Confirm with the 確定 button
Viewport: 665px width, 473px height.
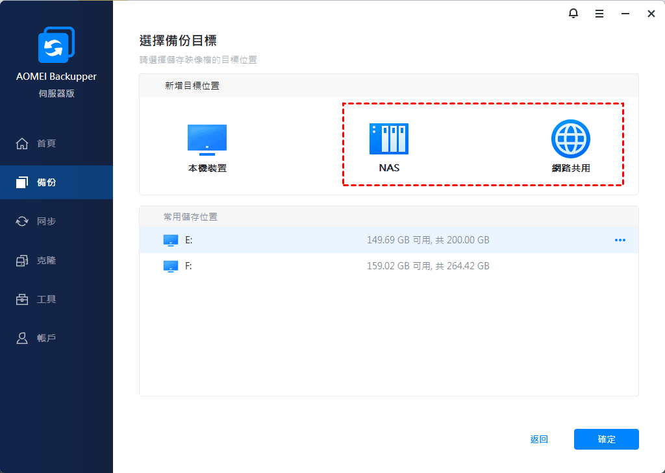pos(606,439)
